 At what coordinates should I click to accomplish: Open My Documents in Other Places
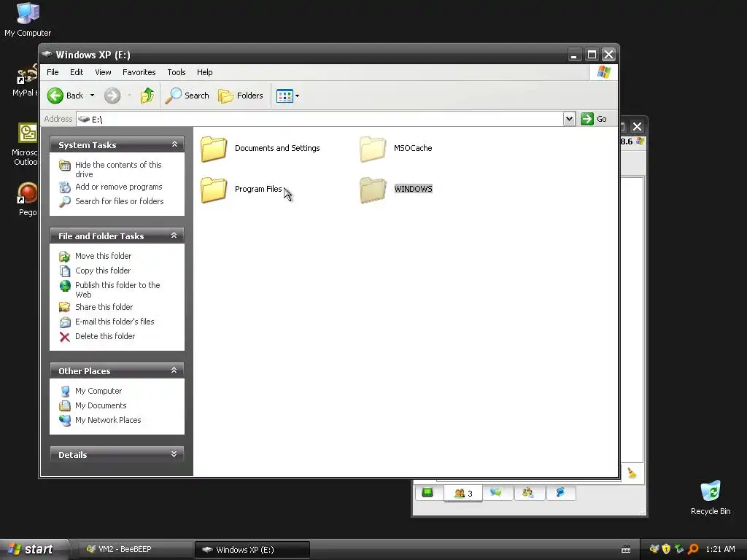point(101,405)
